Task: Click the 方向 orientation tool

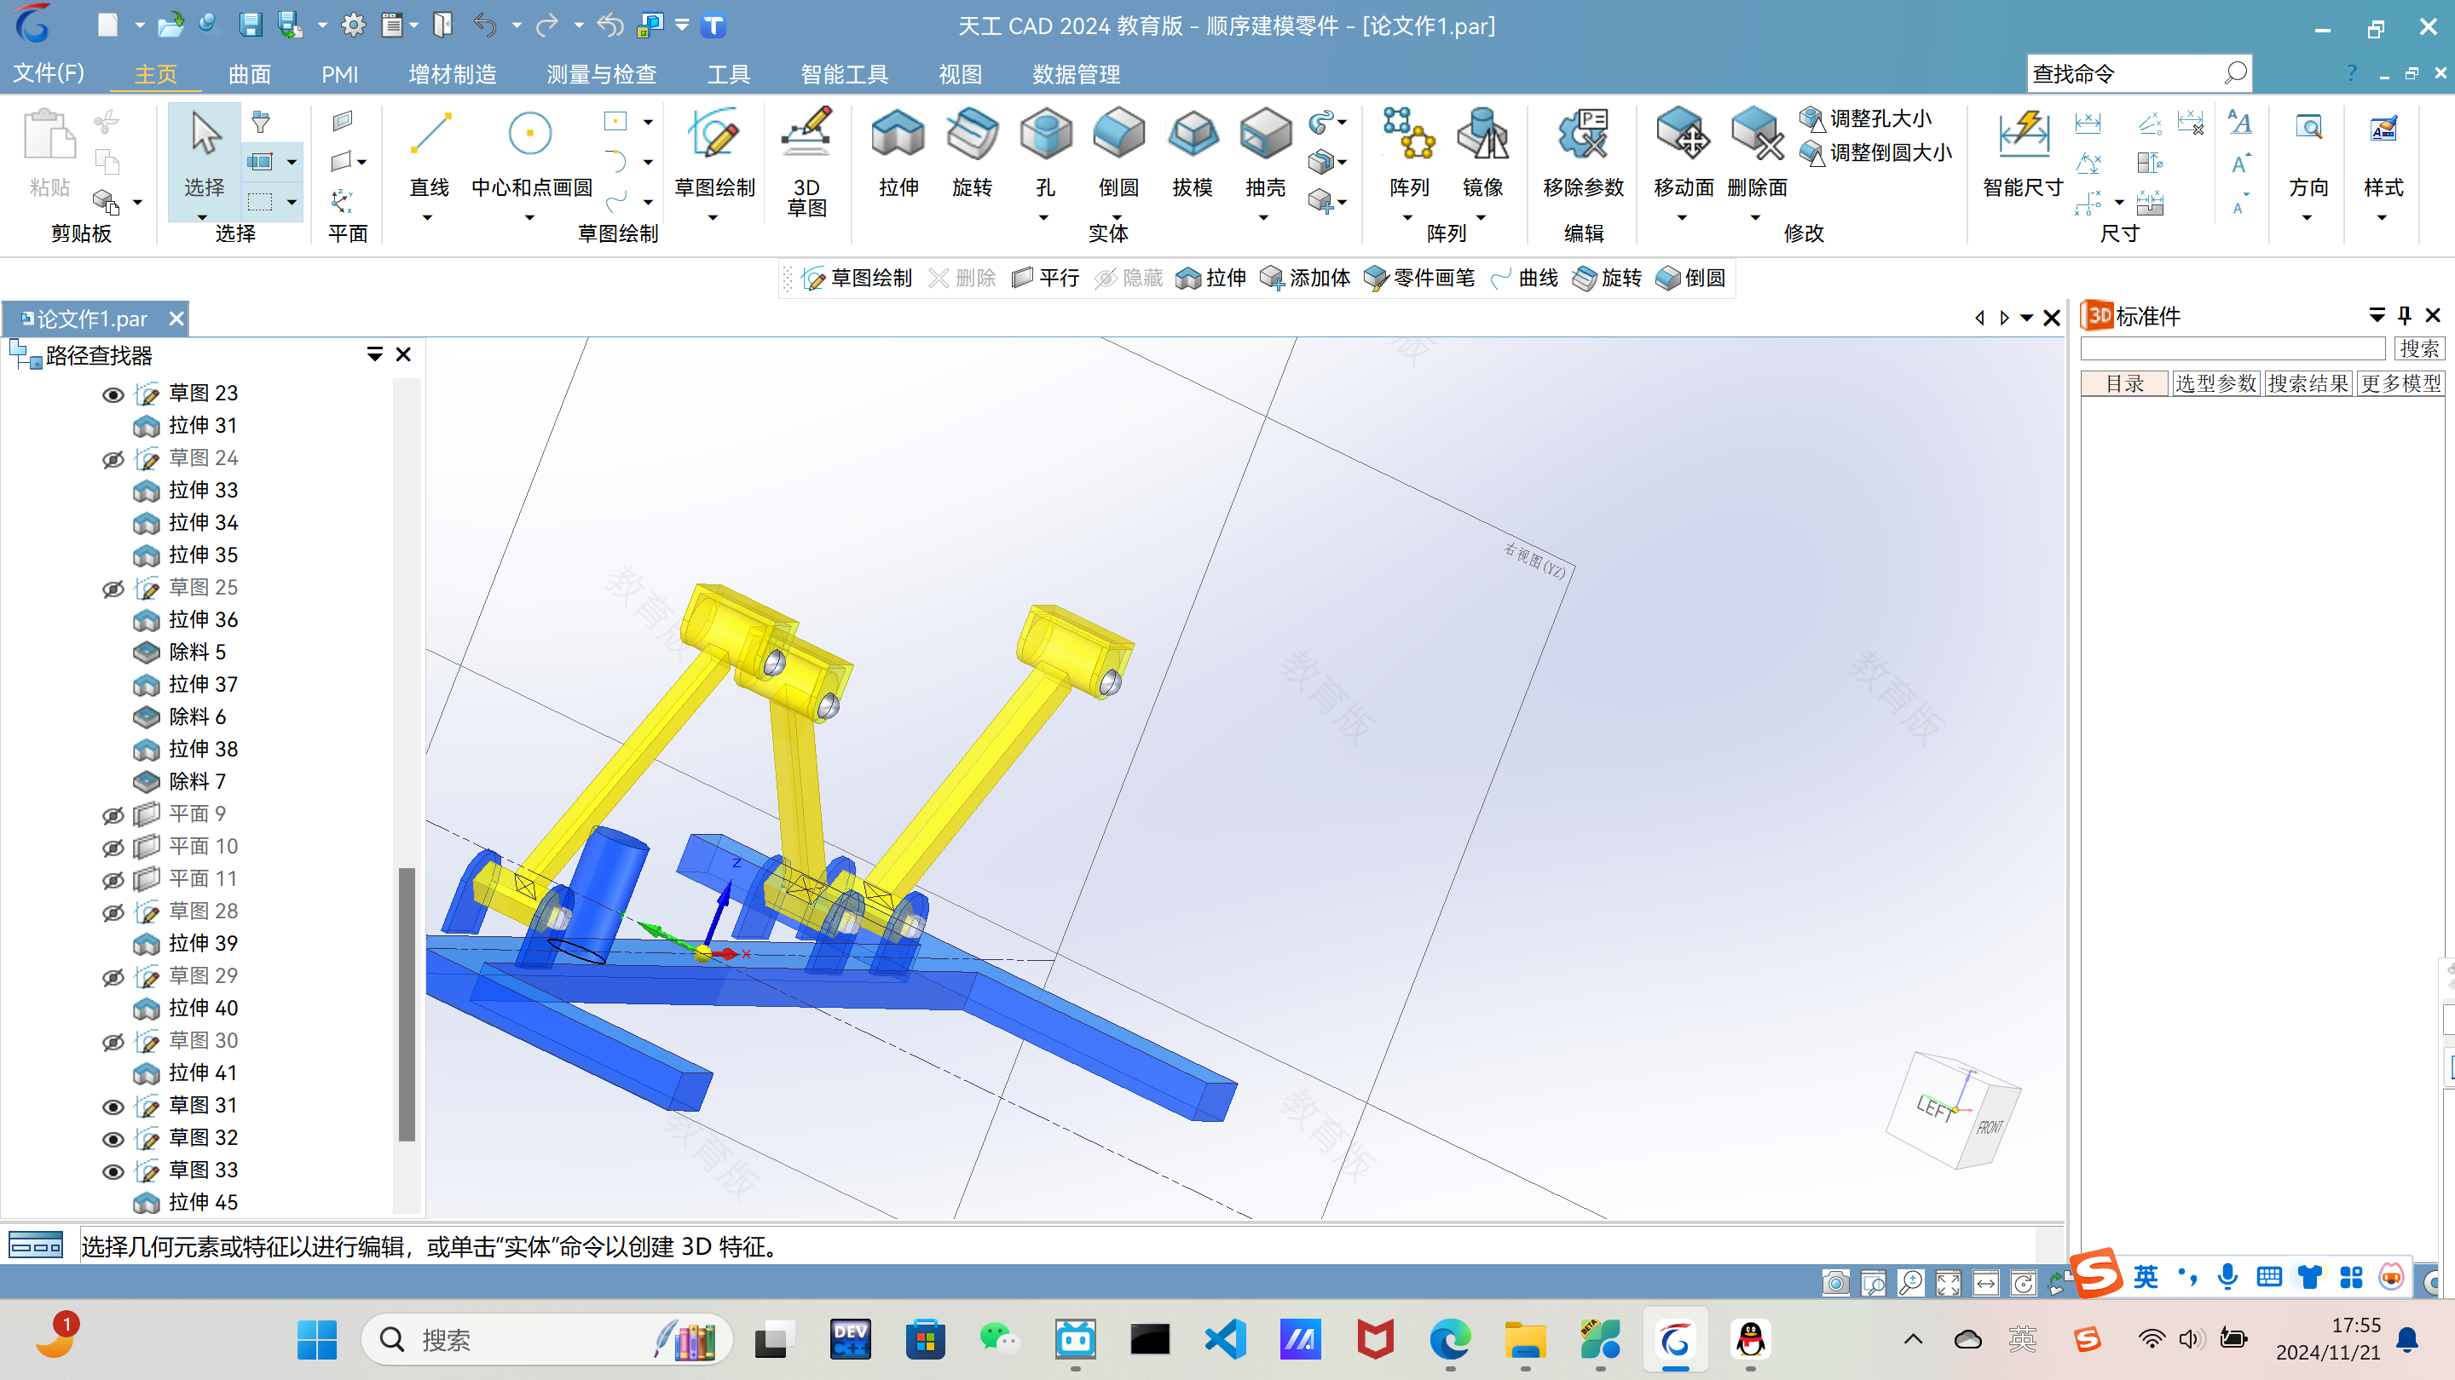Action: tap(2308, 152)
